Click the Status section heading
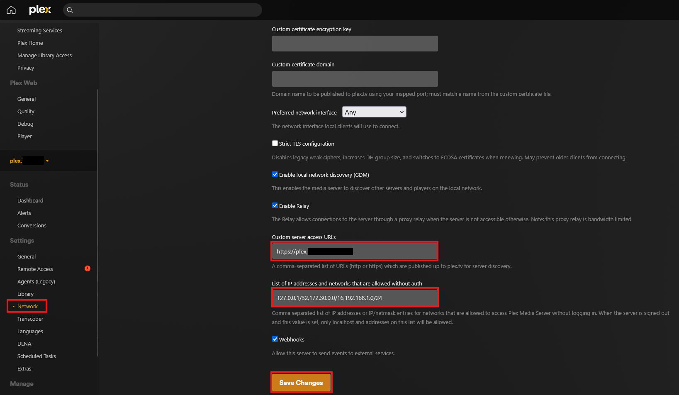The width and height of the screenshot is (679, 395). [x=19, y=185]
